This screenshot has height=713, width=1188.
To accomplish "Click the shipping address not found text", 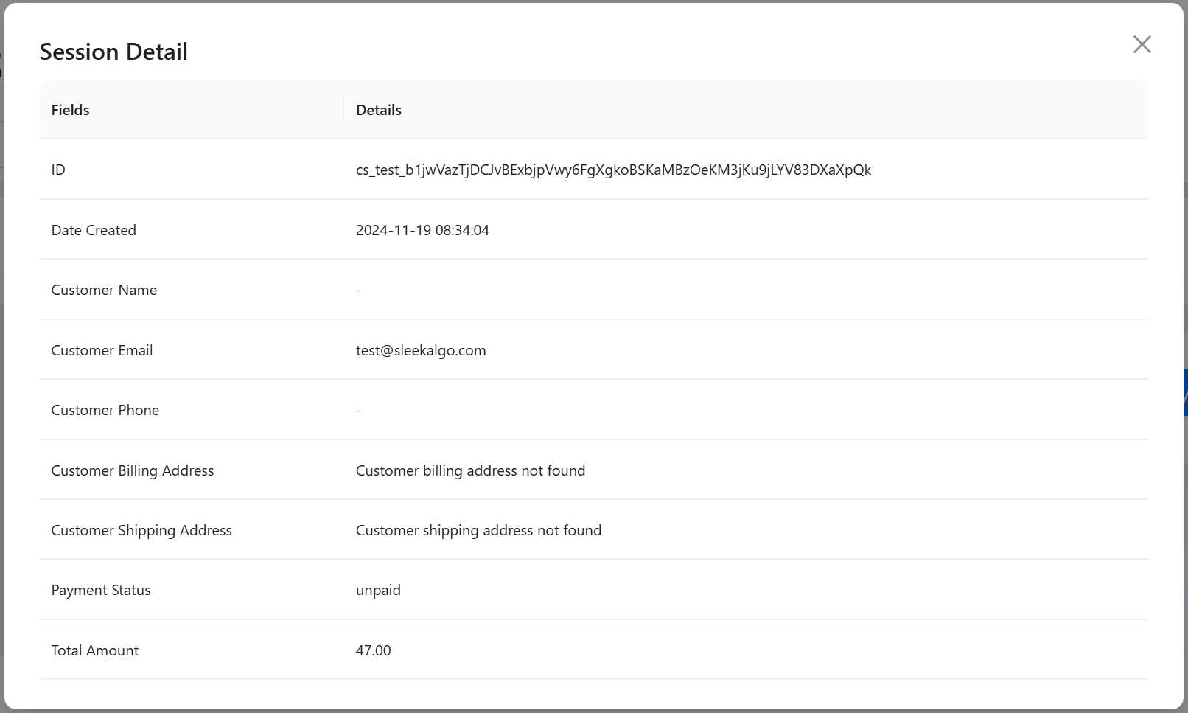I will pos(478,530).
